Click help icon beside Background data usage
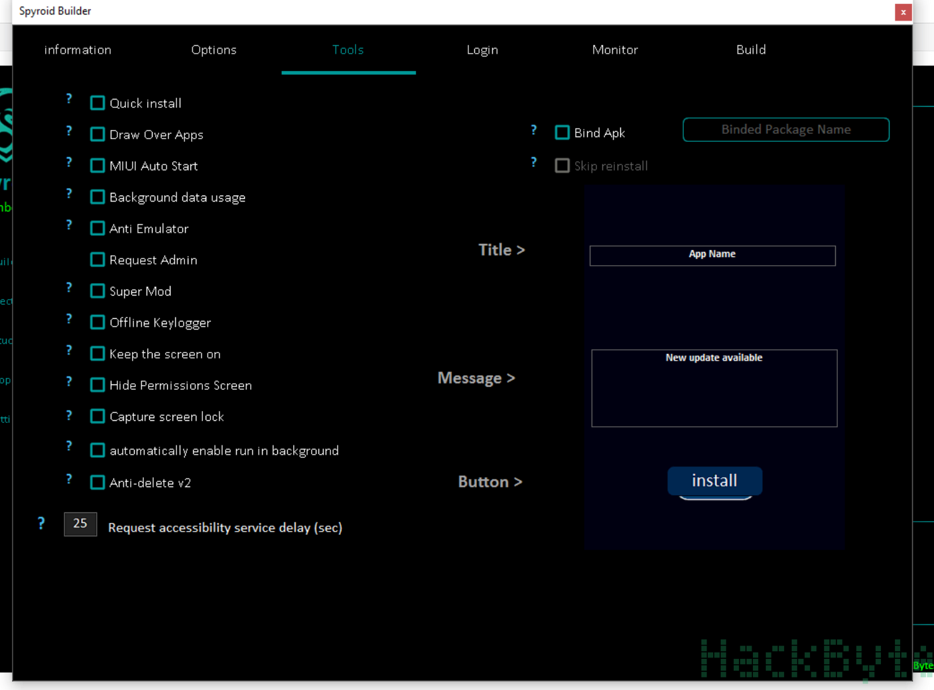 pos(69,194)
